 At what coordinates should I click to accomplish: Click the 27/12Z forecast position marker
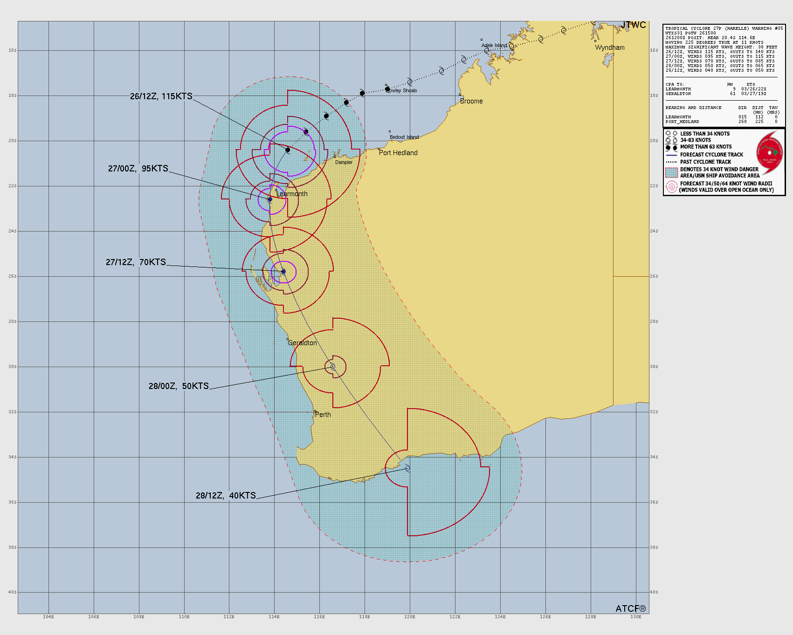click(x=283, y=272)
